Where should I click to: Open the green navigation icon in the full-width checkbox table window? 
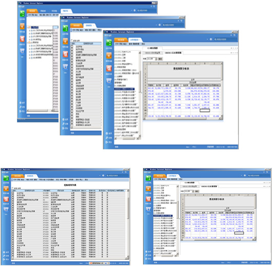(6, 178)
